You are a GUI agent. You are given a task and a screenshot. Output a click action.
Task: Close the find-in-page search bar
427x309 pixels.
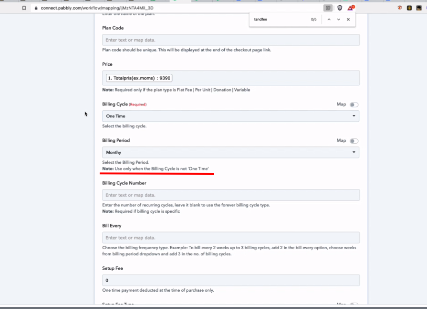[348, 20]
